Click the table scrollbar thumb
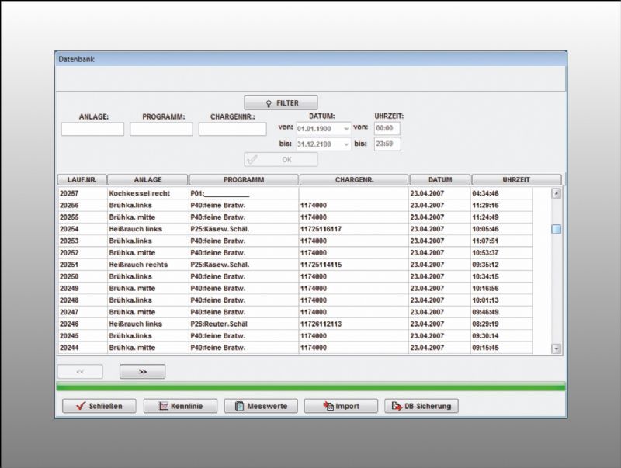The image size is (621, 468). pyautogui.click(x=557, y=229)
